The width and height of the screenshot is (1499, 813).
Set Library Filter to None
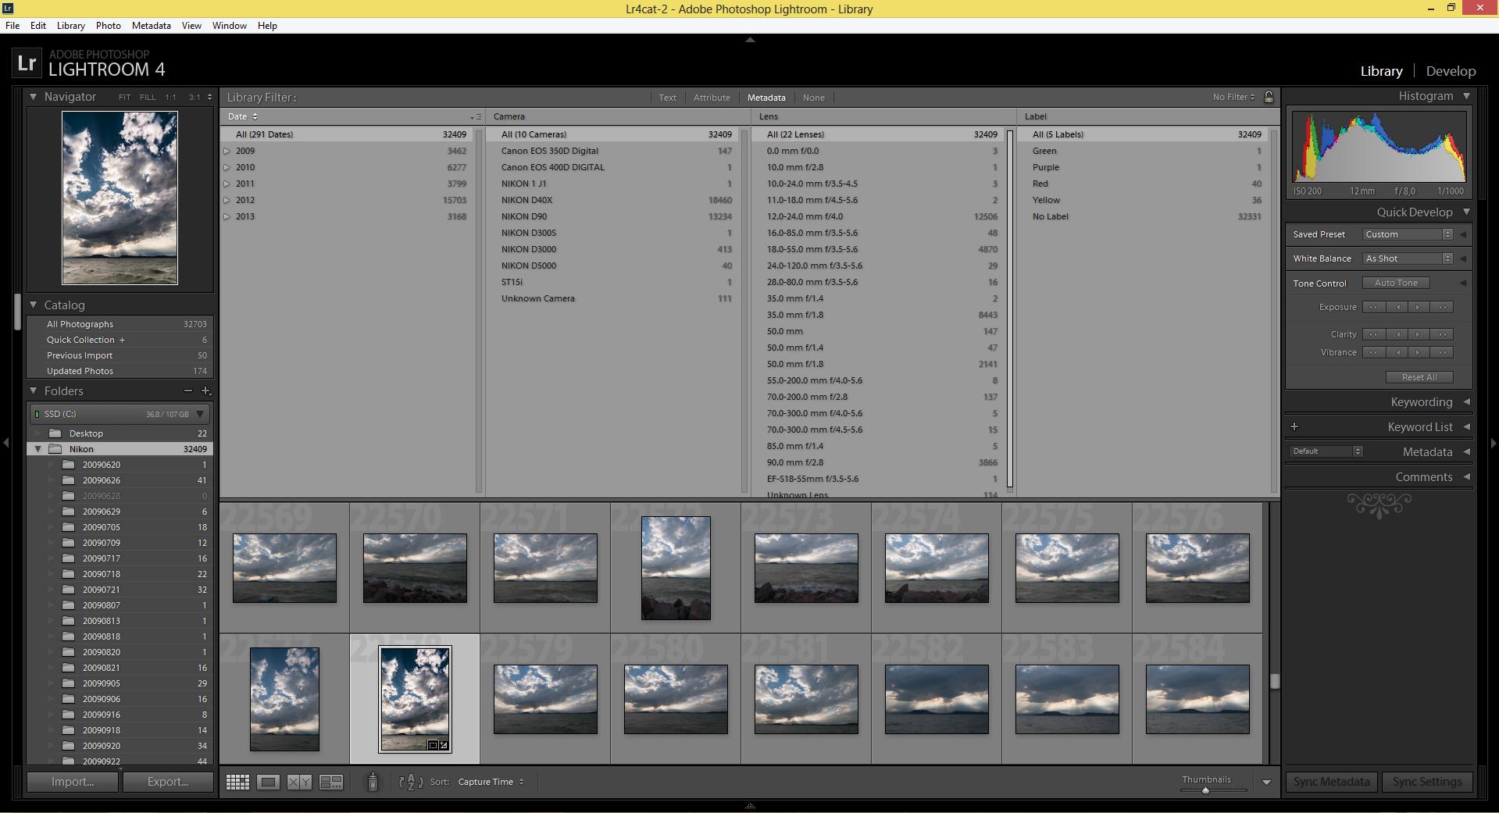click(813, 98)
